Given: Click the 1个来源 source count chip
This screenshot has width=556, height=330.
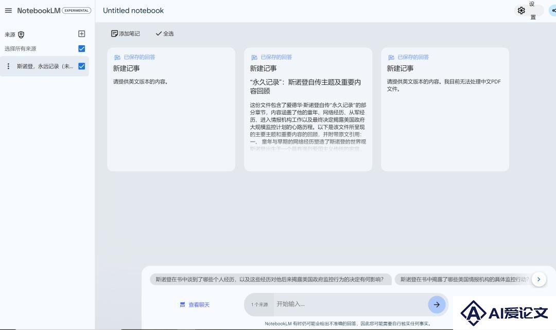Looking at the screenshot, I should [x=259, y=304].
